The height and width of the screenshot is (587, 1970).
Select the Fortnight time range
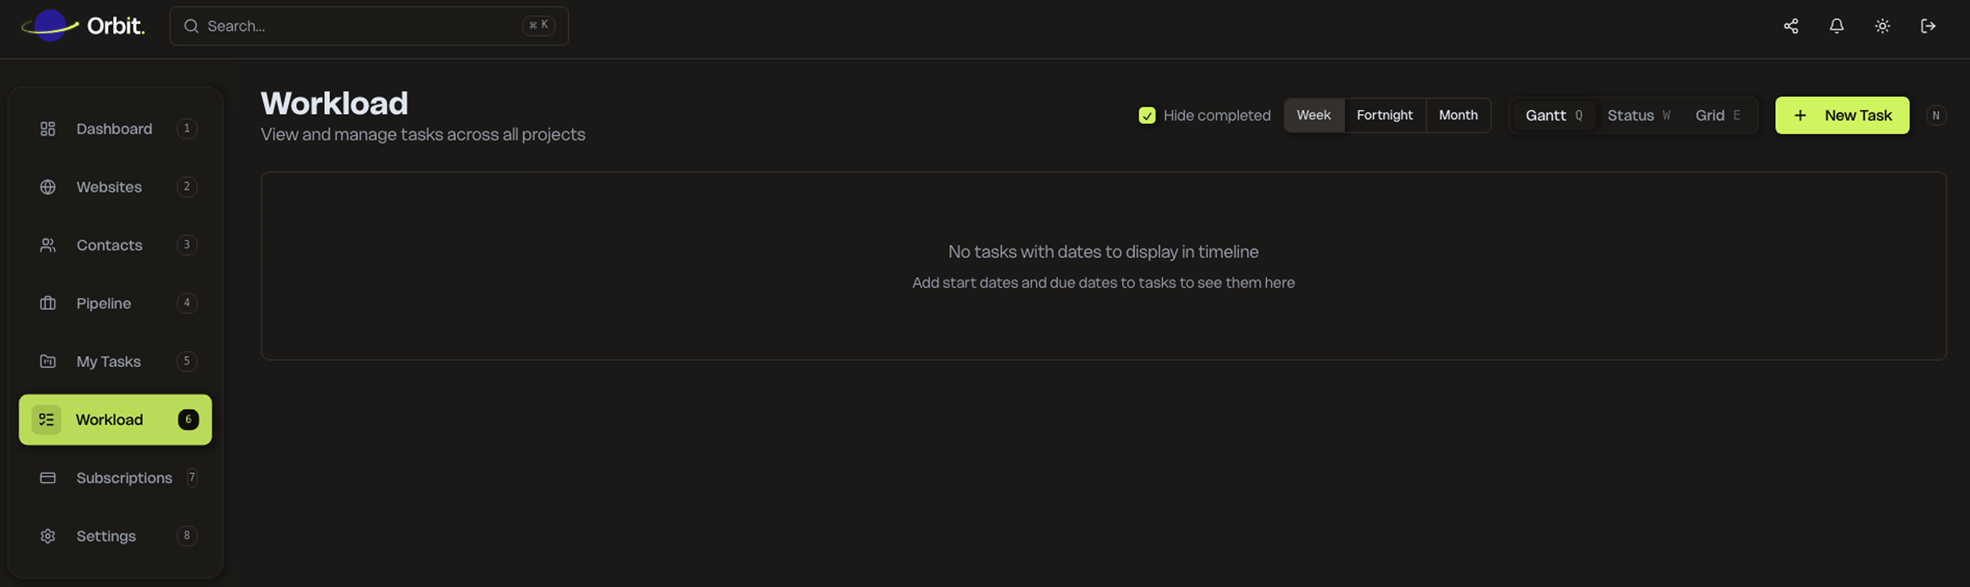[1384, 115]
